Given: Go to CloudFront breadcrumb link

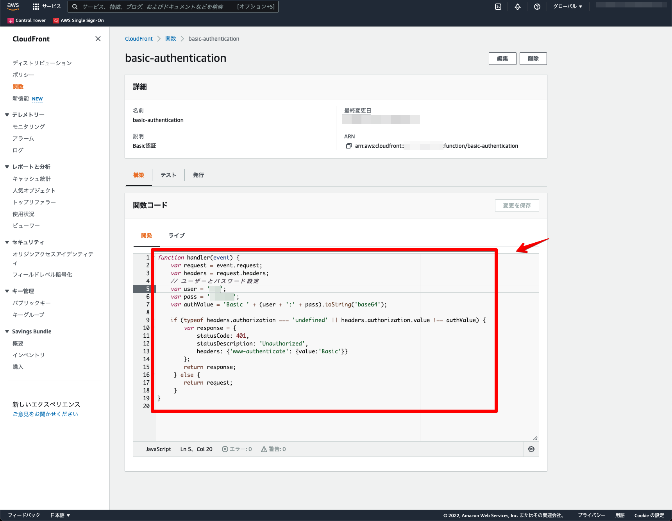Looking at the screenshot, I should click(x=139, y=39).
